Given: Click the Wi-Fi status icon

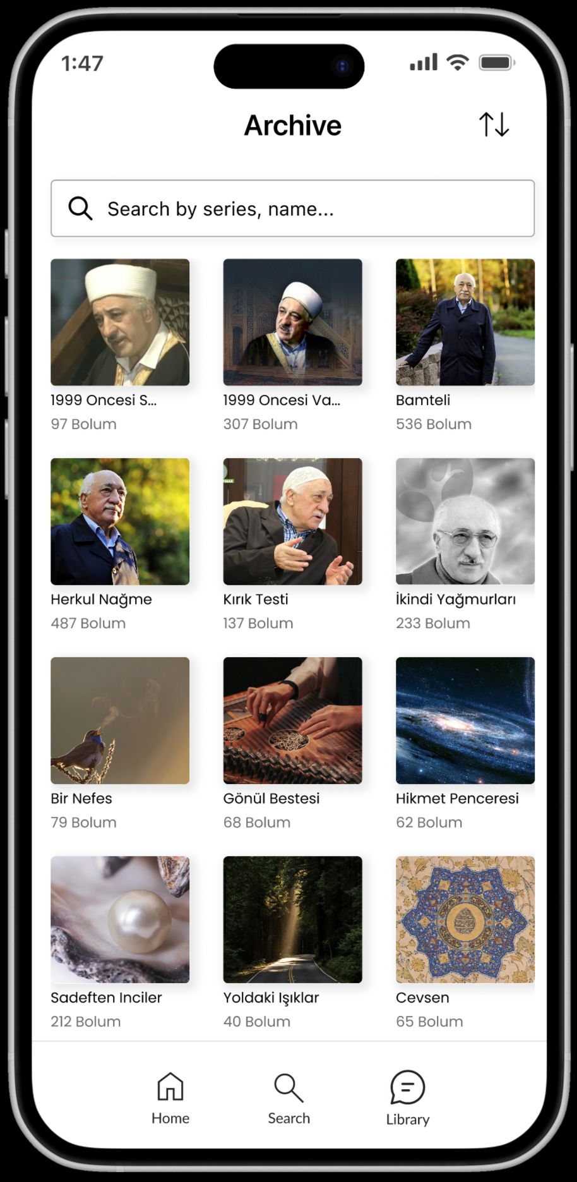Looking at the screenshot, I should tap(458, 62).
